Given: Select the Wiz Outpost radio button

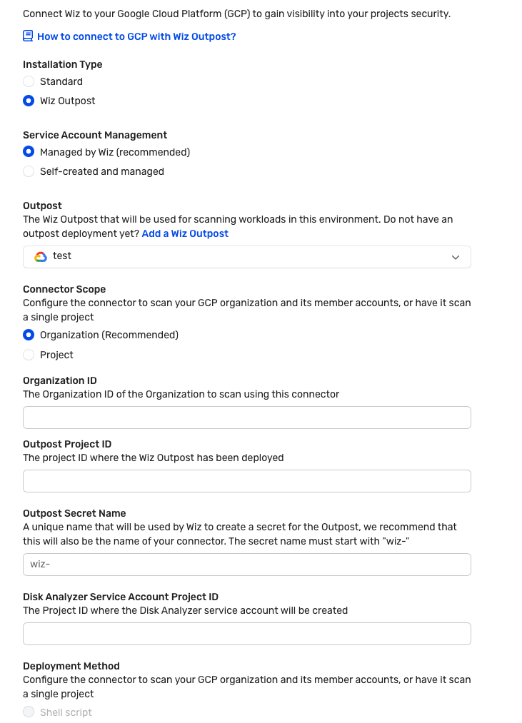Looking at the screenshot, I should [29, 101].
